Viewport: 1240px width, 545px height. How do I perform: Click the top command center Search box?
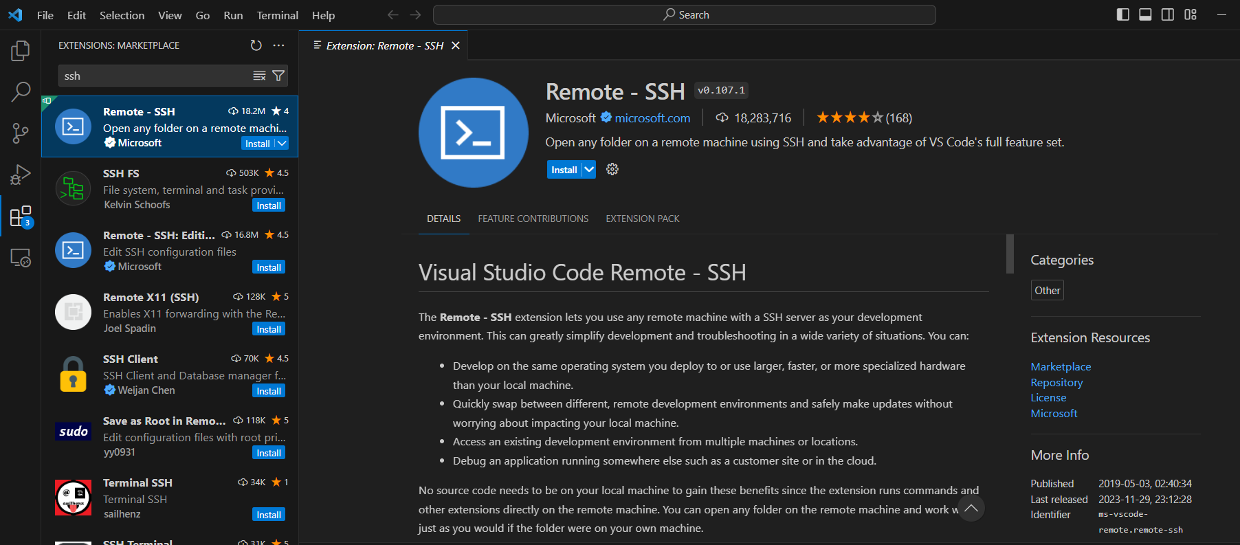coord(684,14)
